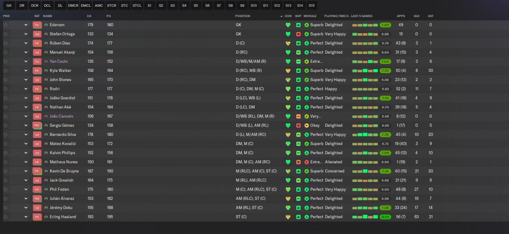Click Kyle Walker's last 5 games form bar
Screen dimensions: 509x234
[x=365, y=70]
